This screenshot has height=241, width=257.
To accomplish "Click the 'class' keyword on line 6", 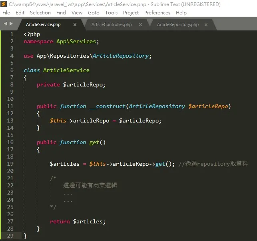I will click(32, 70).
